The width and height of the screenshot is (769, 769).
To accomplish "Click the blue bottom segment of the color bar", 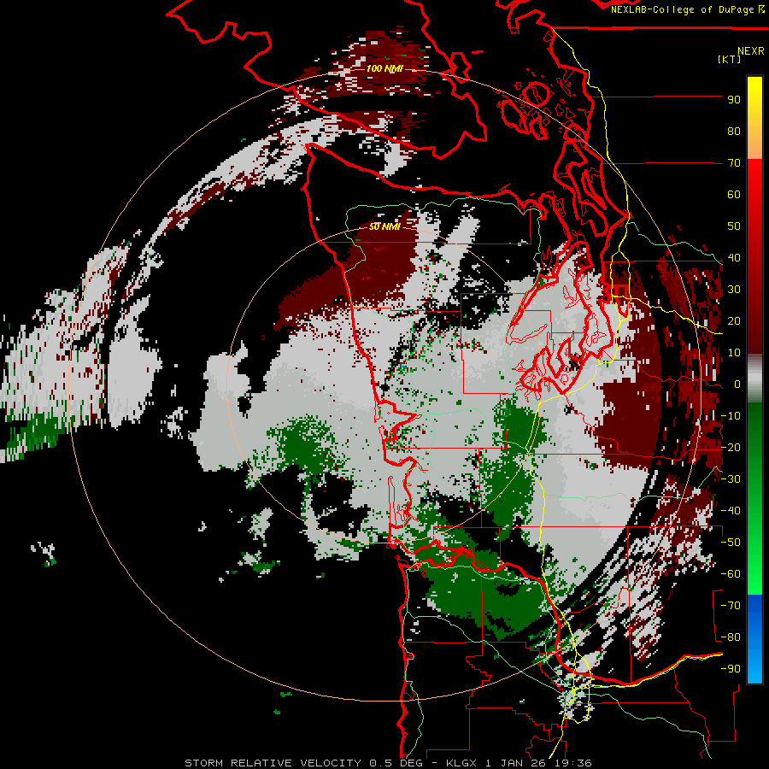I will click(x=754, y=638).
